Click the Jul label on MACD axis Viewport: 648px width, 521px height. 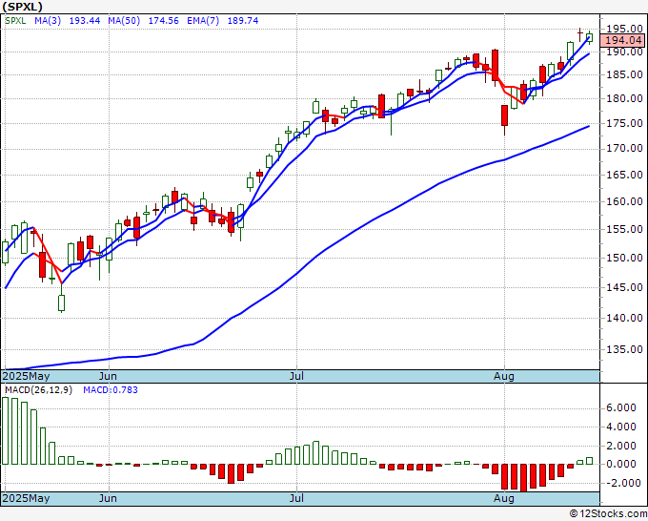pos(296,498)
